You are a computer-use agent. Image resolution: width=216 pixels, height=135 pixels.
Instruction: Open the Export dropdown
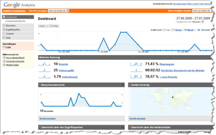point(43,26)
